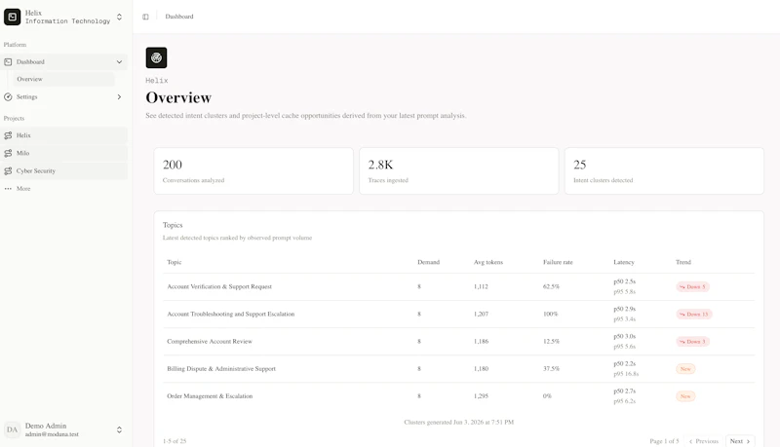Click the 1,112 avg tokens value
Viewport: 780px width, 447px height.
[x=481, y=286]
